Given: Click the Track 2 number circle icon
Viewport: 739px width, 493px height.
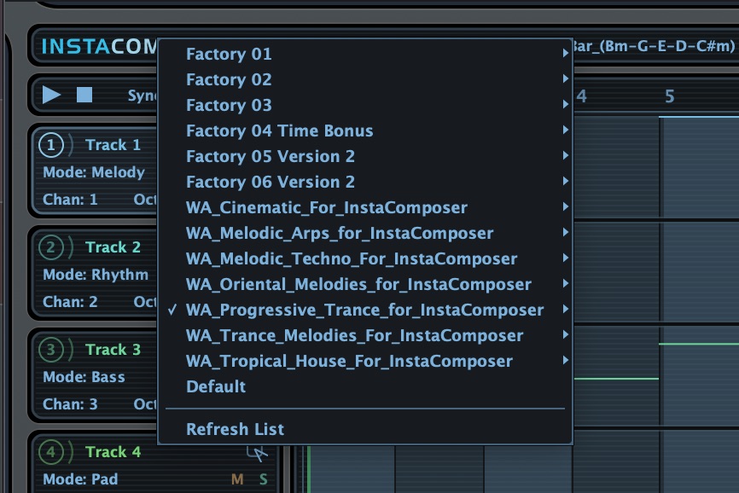Looking at the screenshot, I should tap(52, 248).
